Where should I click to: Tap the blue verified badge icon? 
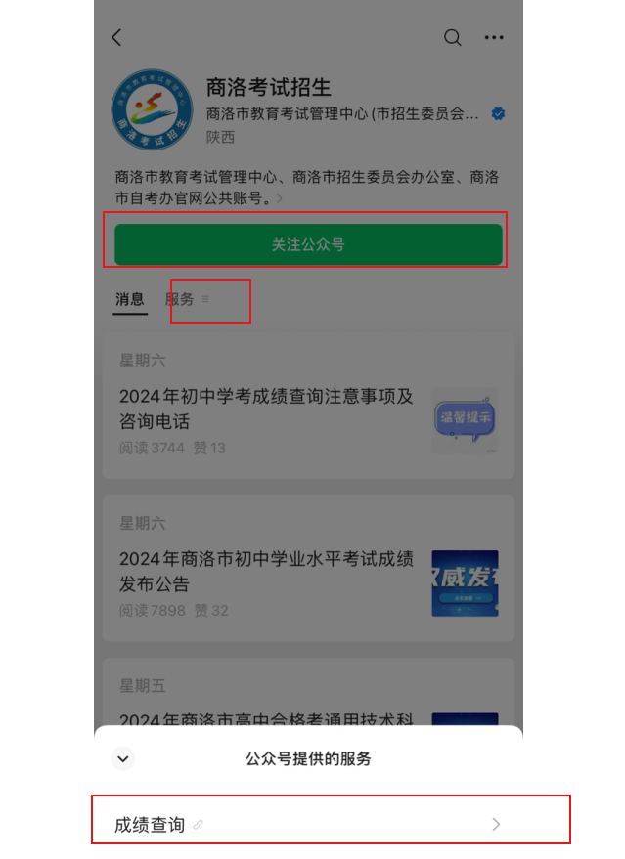coord(499,114)
